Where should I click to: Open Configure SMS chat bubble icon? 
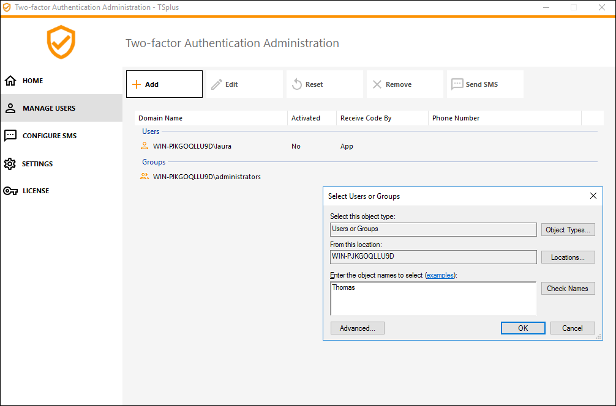coord(10,136)
